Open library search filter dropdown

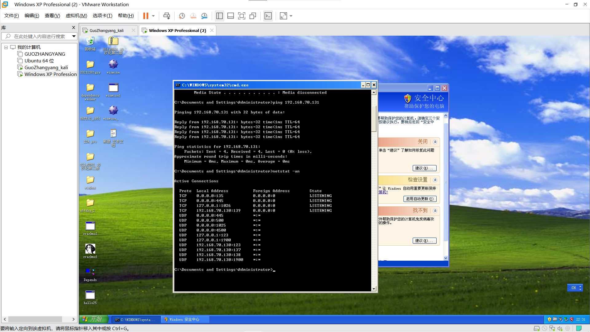[x=74, y=36]
